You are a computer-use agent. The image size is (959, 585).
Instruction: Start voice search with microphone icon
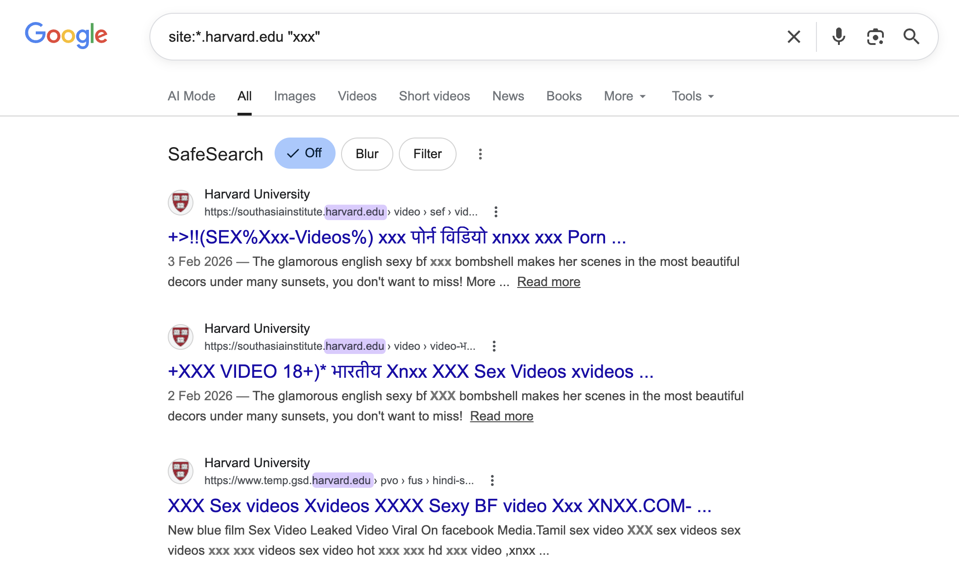pos(838,37)
